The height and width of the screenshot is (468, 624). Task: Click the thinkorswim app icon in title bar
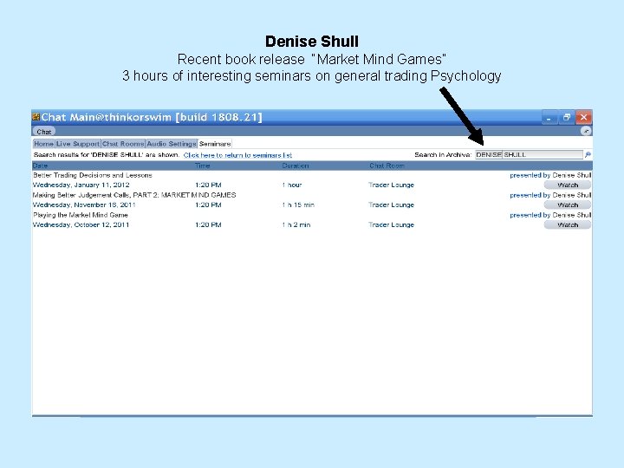tap(36, 117)
